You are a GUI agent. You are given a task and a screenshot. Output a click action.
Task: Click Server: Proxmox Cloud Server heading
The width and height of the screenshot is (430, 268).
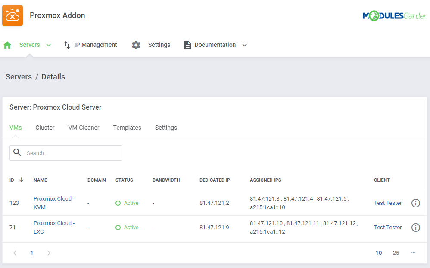point(56,107)
